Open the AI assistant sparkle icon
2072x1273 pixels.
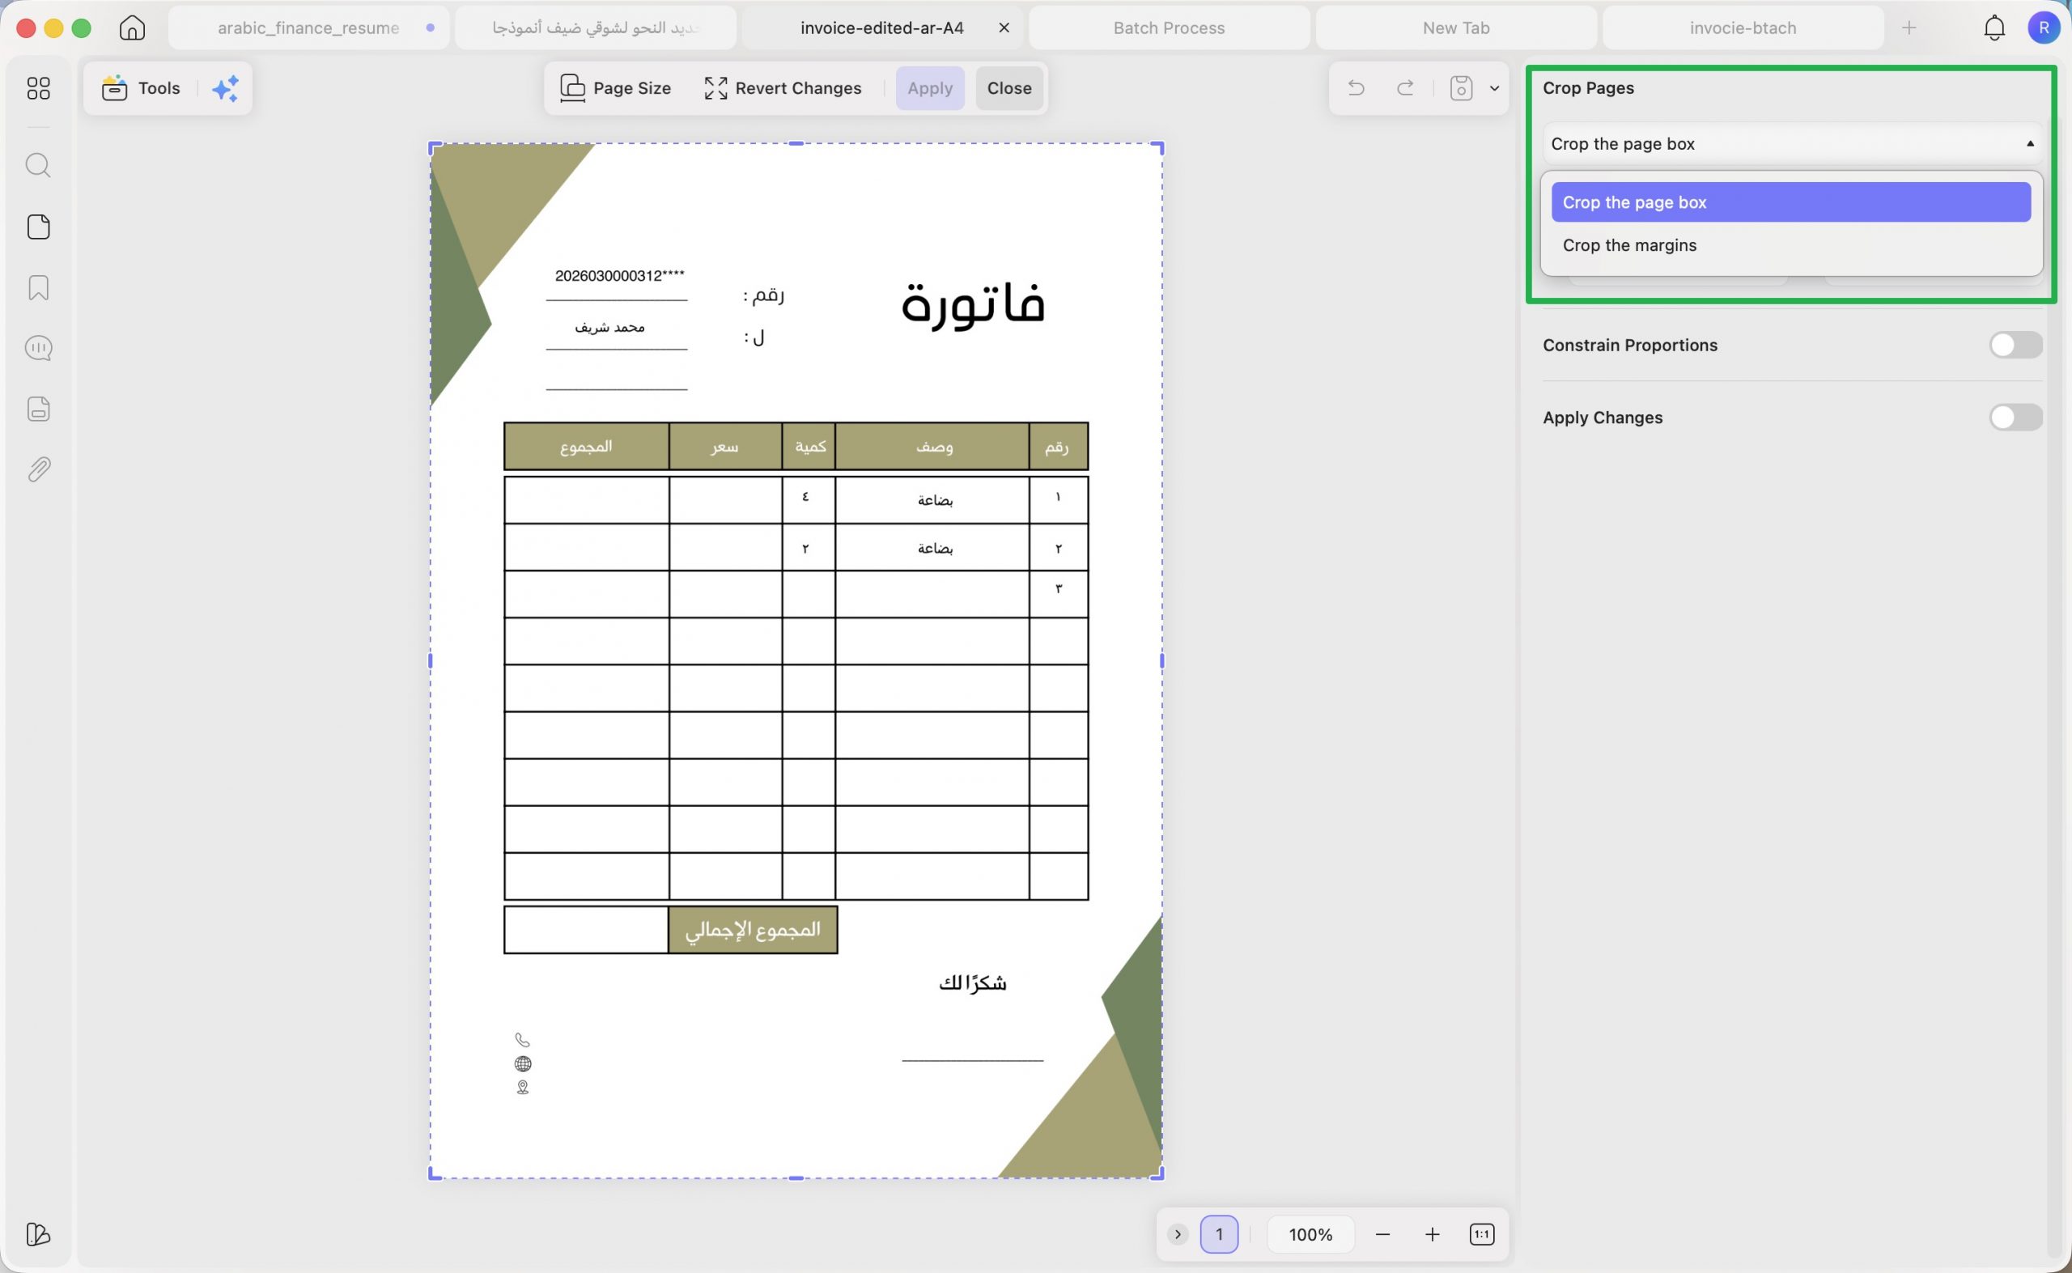226,88
